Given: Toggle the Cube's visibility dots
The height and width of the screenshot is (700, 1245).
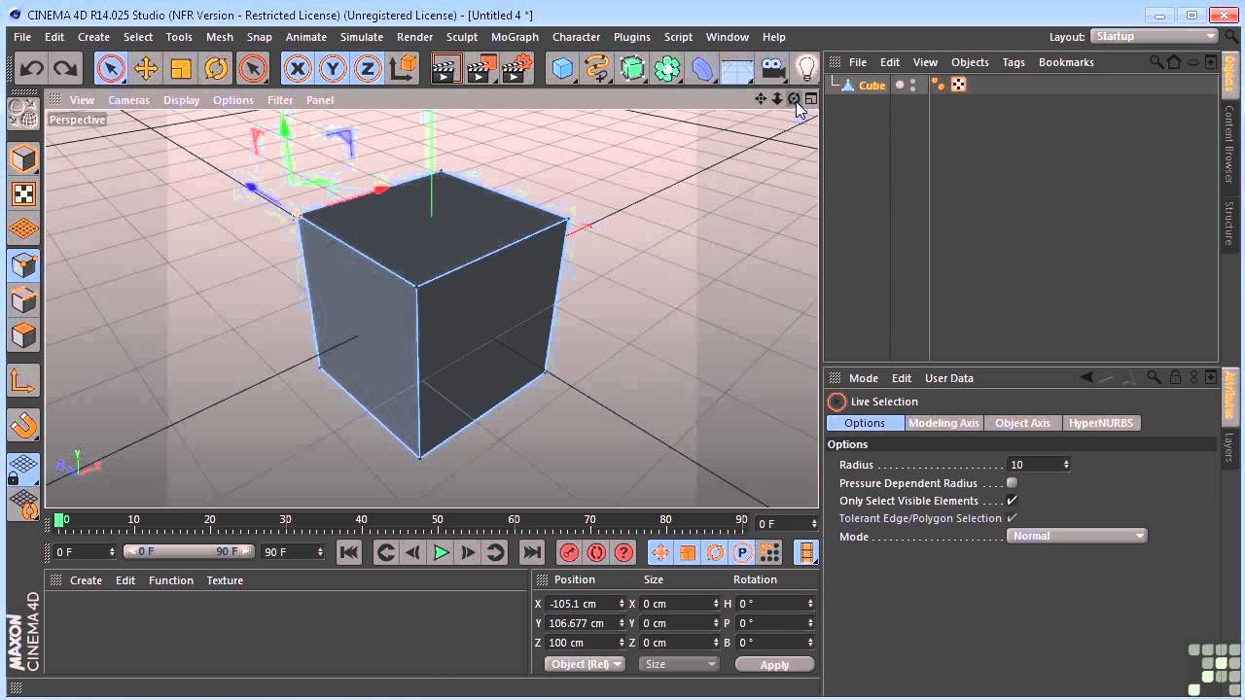Looking at the screenshot, I should (x=912, y=86).
